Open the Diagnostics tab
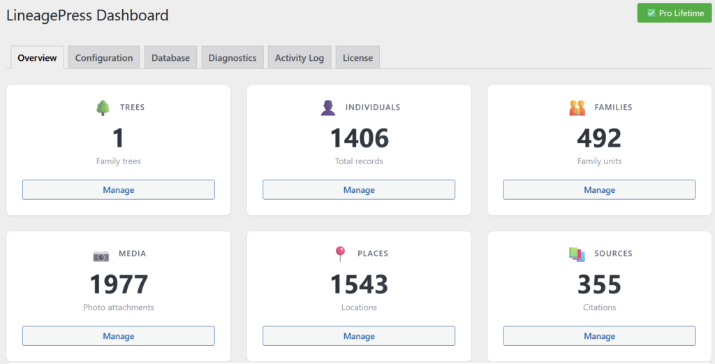This screenshot has height=364, width=715. (x=233, y=58)
